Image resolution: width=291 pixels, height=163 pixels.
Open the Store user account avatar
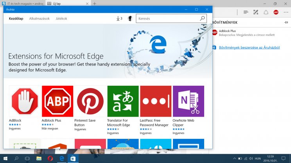[x=130, y=18]
